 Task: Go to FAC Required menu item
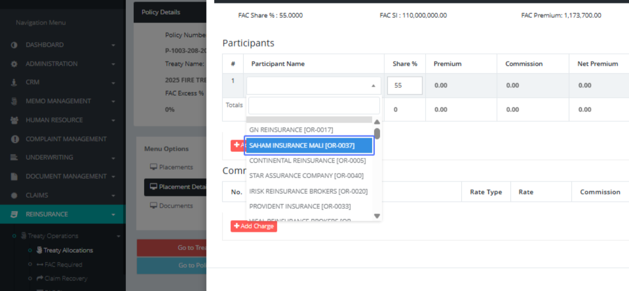click(x=63, y=265)
